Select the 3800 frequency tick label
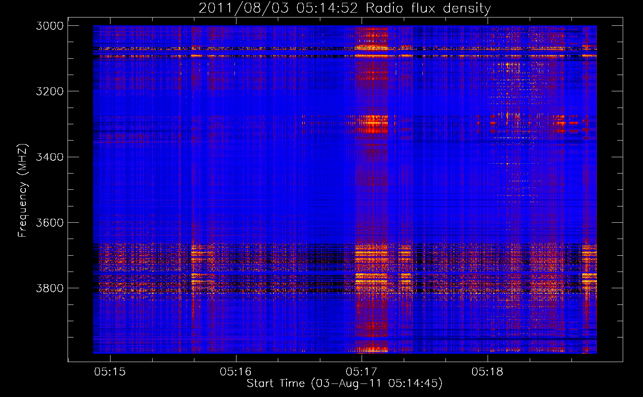Viewport: 643px width, 397px height. [x=50, y=288]
